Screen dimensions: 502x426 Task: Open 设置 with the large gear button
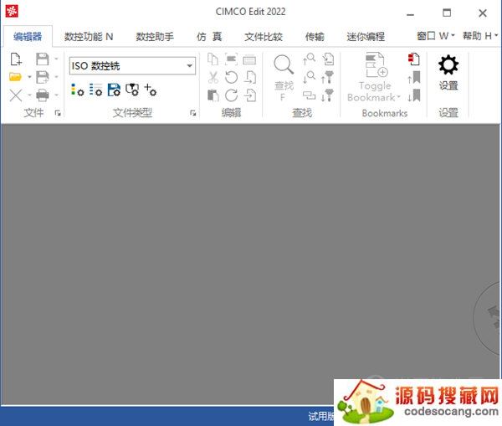point(448,73)
